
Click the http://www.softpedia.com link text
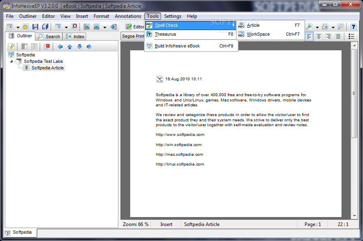coord(180,135)
